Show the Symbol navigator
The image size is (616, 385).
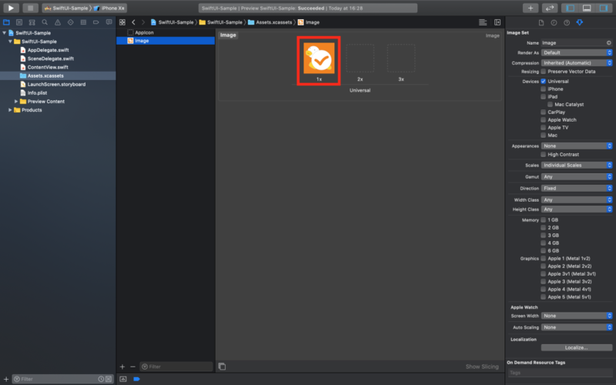click(x=32, y=22)
